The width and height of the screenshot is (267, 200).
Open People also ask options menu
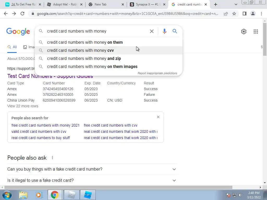52,158
